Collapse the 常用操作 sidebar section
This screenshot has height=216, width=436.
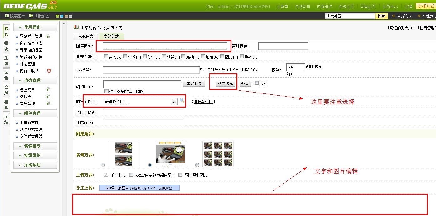coord(35,27)
